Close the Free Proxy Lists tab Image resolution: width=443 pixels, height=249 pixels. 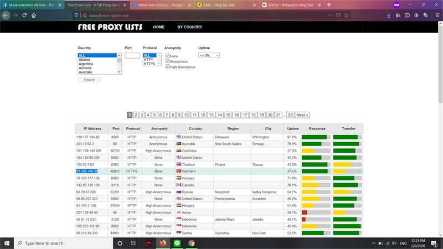point(125,5)
